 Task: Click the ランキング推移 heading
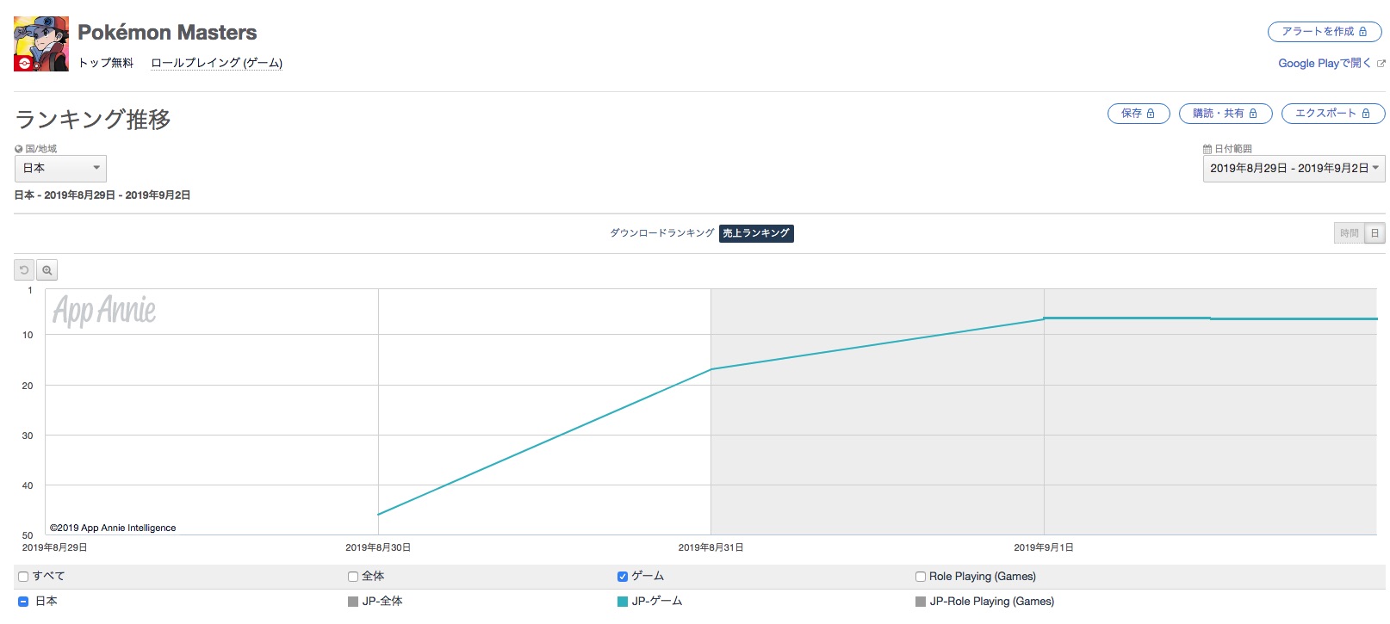(93, 120)
